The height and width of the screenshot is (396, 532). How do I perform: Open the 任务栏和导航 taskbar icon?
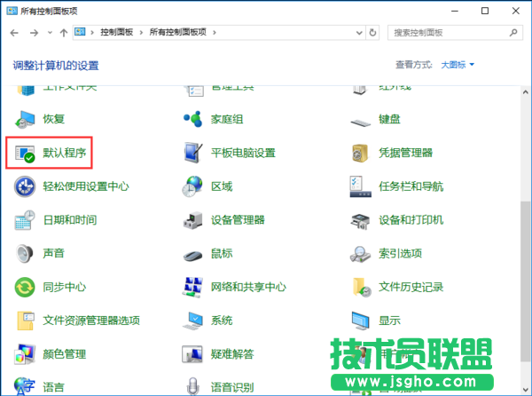click(360, 186)
